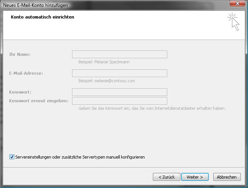248x188 pixels.
Task: Click the E-Mail-Adresse input field
Action: [120, 73]
